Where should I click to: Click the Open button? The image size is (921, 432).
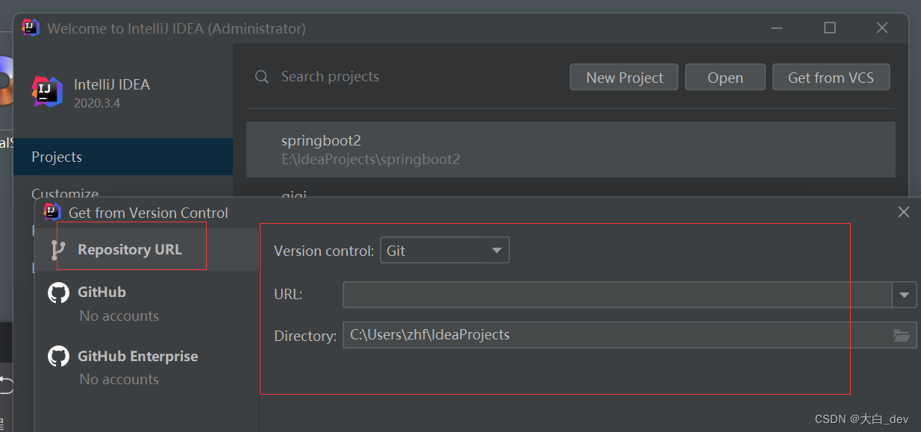(725, 78)
